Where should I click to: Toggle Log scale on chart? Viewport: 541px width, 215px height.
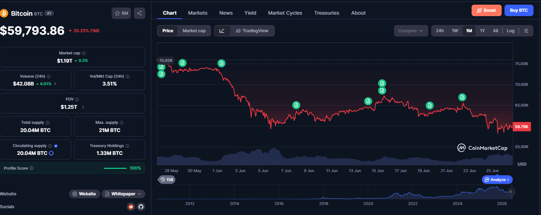point(511,31)
